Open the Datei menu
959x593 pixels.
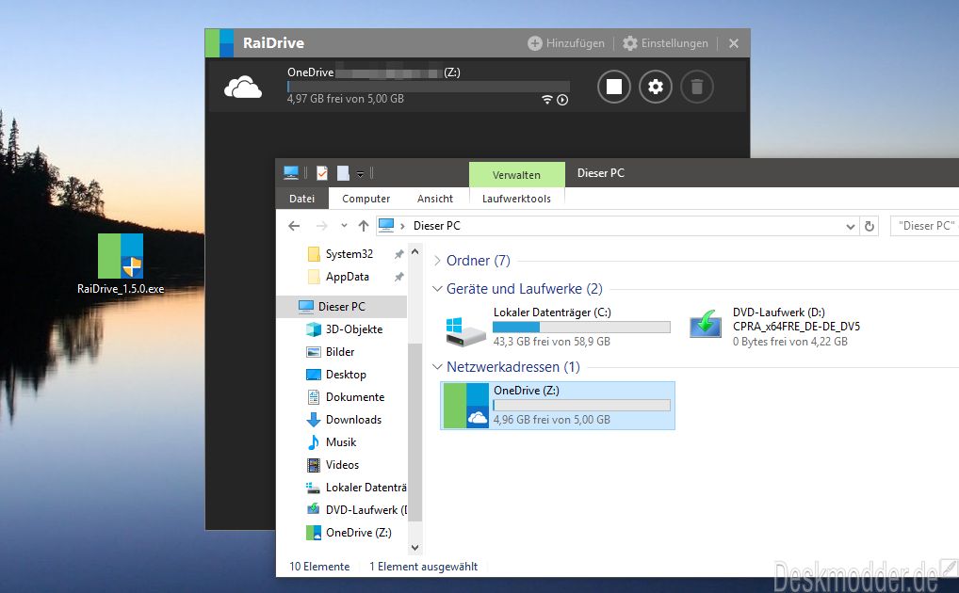(302, 199)
